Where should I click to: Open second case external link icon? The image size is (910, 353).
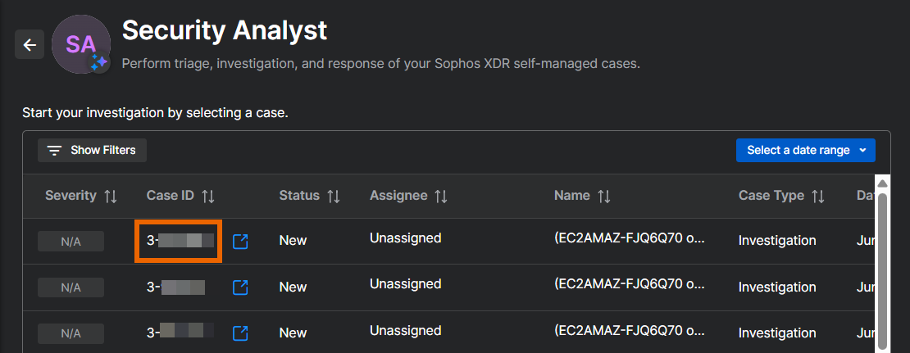click(x=240, y=287)
